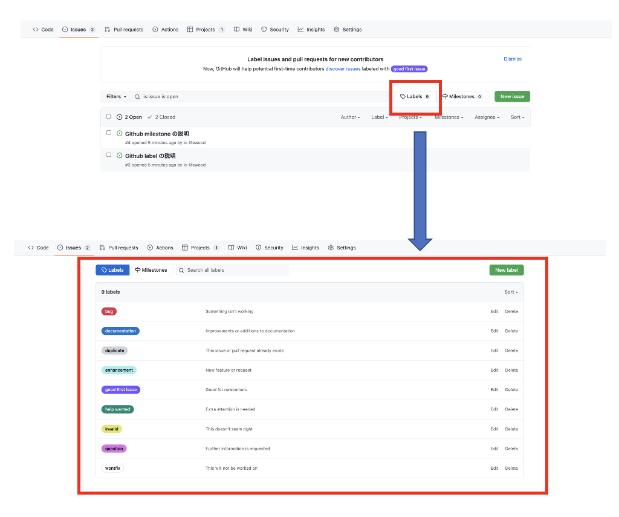Image resolution: width=619 pixels, height=517 pixels.
Task: Click the red bug label badge
Action: [109, 311]
